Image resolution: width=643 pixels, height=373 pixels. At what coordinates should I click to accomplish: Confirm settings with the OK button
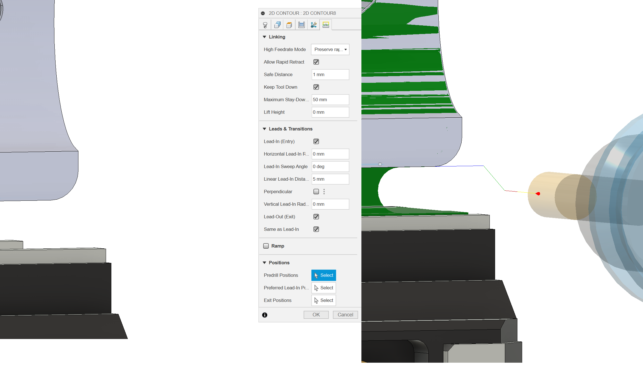coord(316,314)
